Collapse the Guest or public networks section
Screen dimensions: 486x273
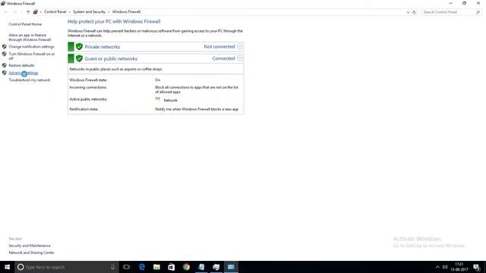[x=240, y=58]
